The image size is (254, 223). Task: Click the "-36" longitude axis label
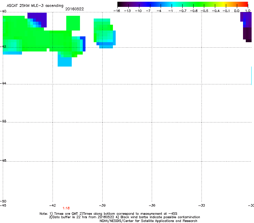point(152,206)
